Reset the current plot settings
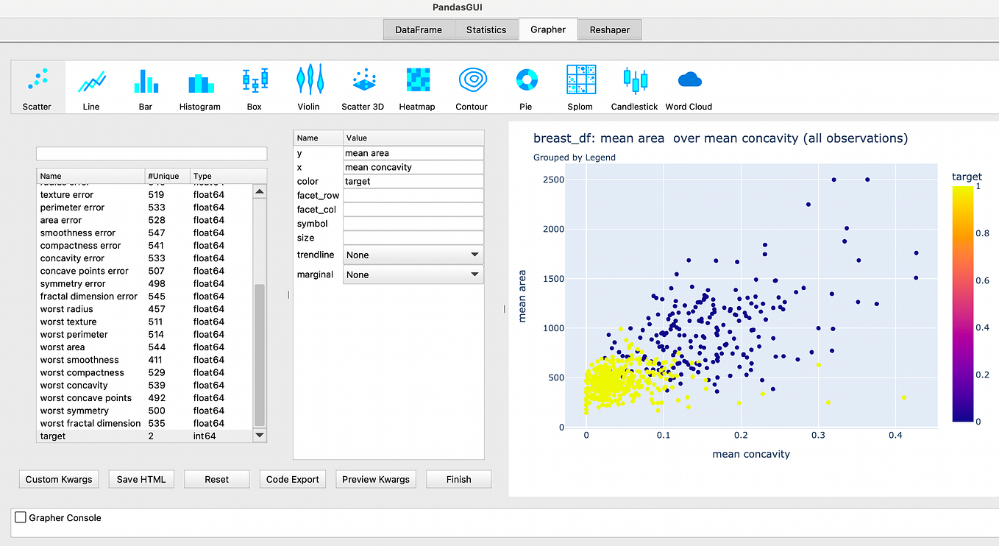 pyautogui.click(x=216, y=479)
